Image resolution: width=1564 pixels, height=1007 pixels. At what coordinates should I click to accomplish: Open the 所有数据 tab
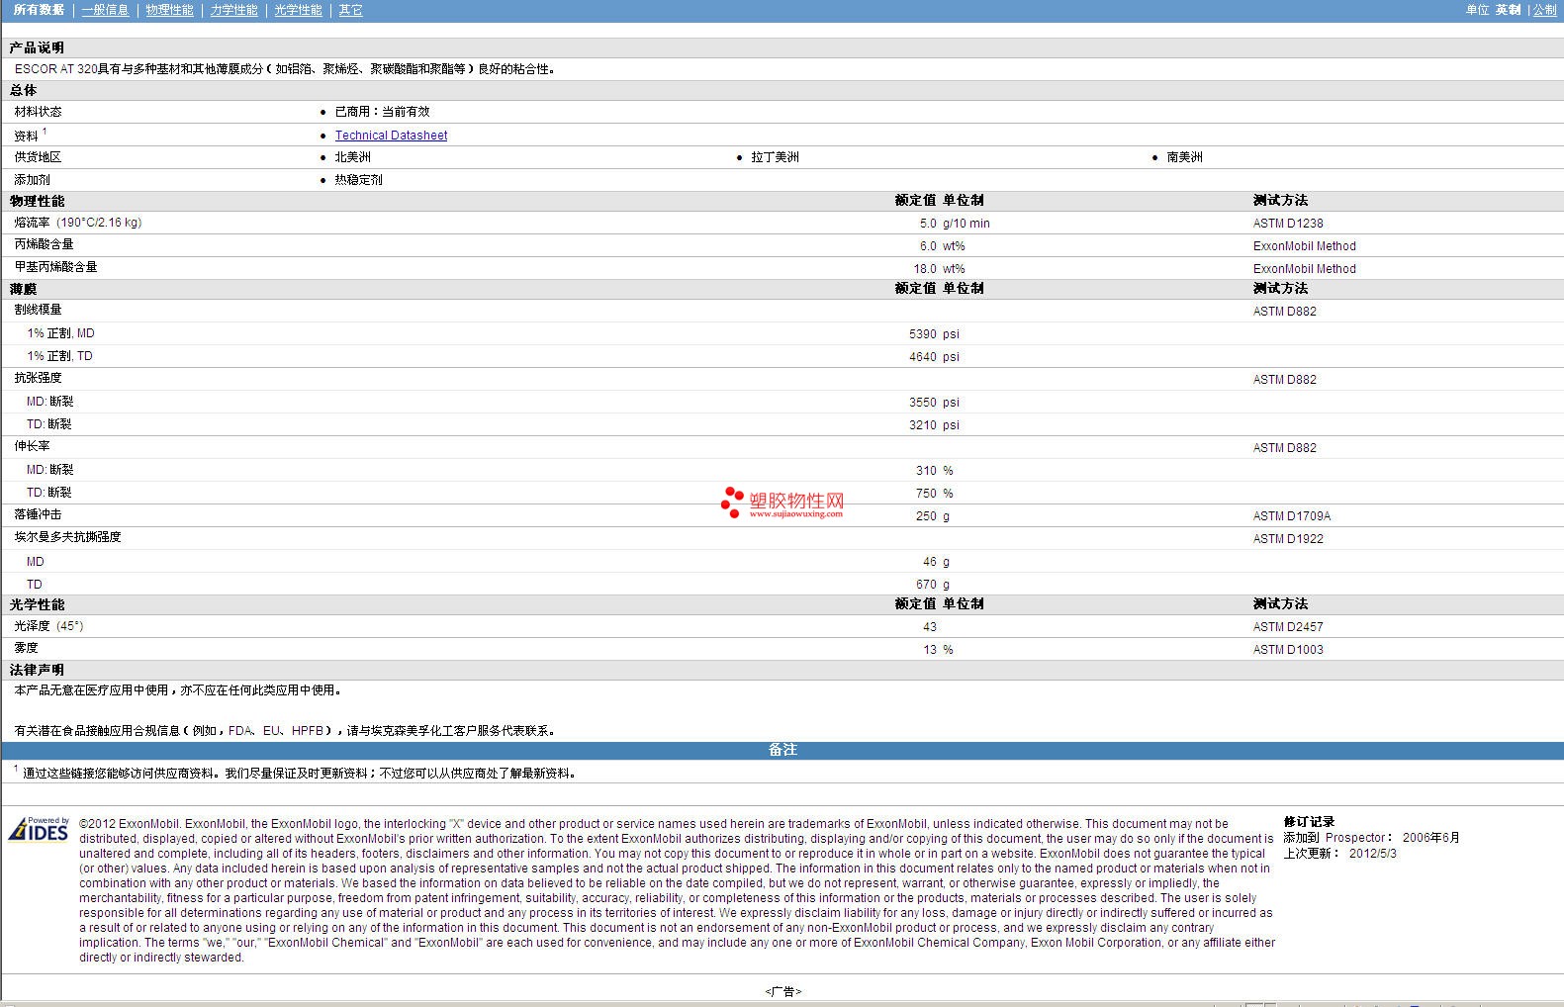(39, 10)
